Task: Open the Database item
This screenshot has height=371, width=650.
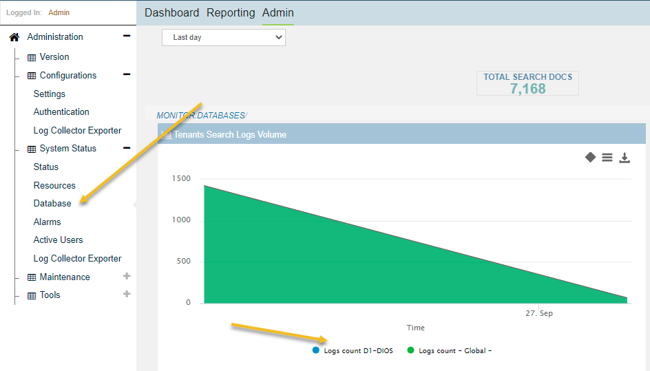Action: click(52, 204)
